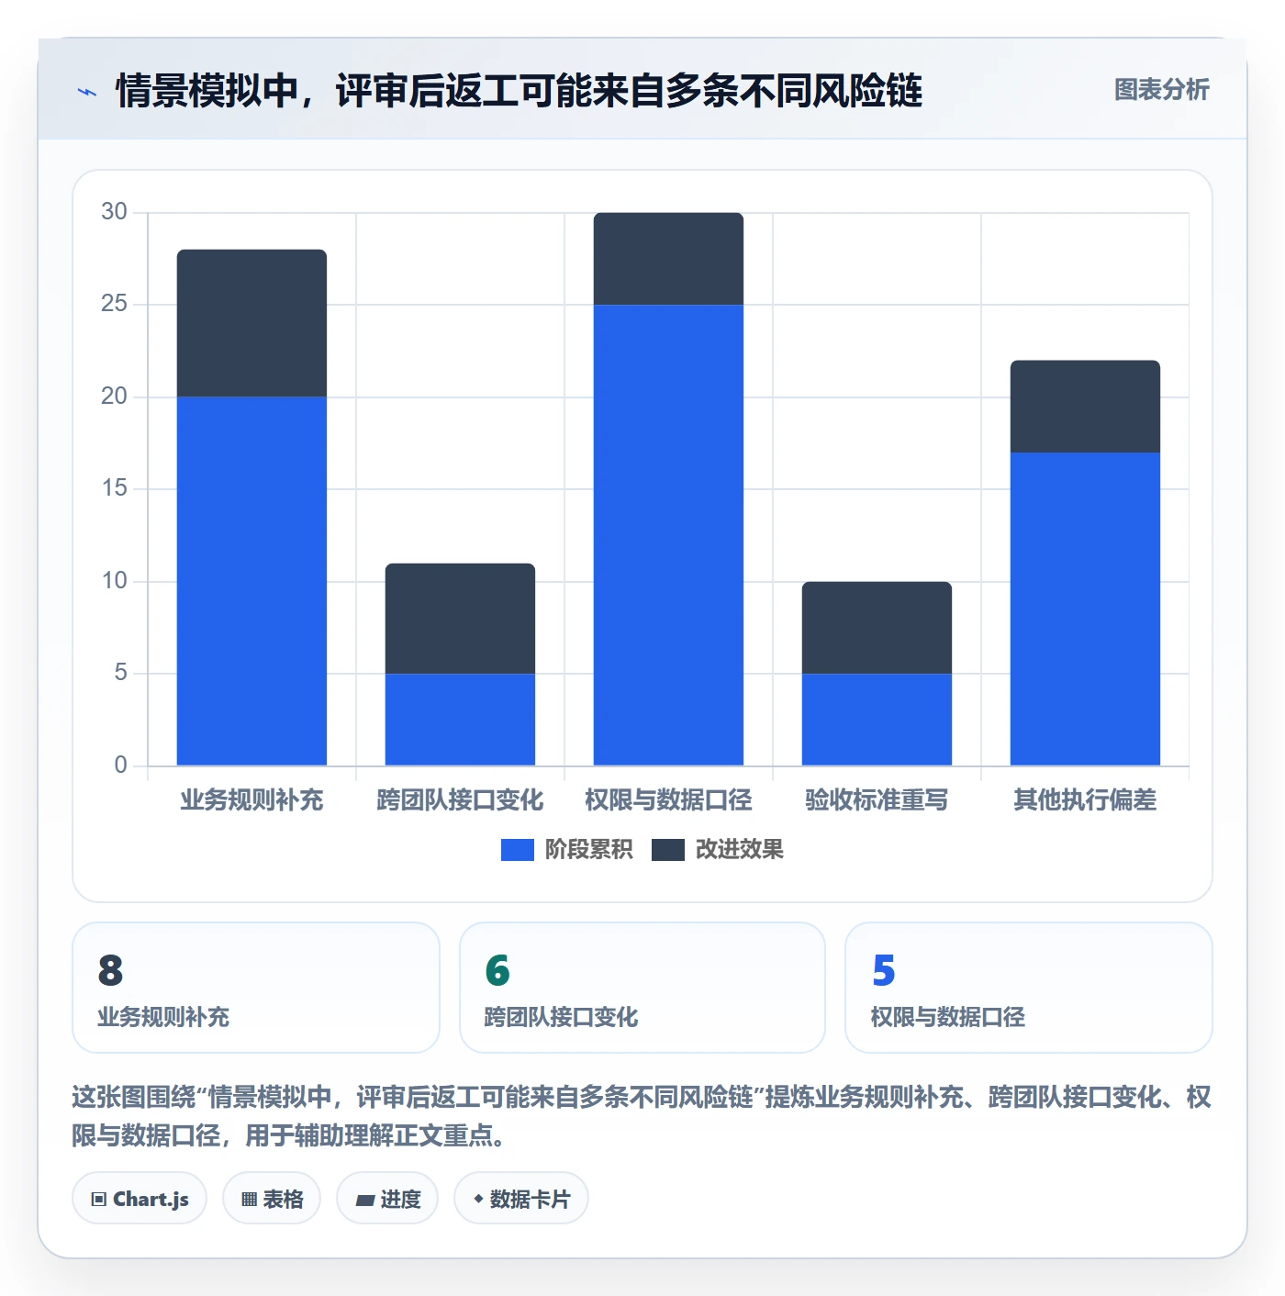1285x1296 pixels.
Task: Select the 进度 tag chip
Action: click(x=387, y=1199)
